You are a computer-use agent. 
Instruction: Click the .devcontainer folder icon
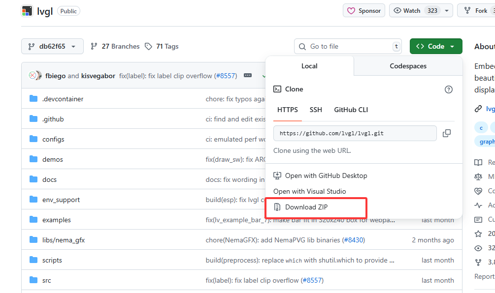[33, 99]
